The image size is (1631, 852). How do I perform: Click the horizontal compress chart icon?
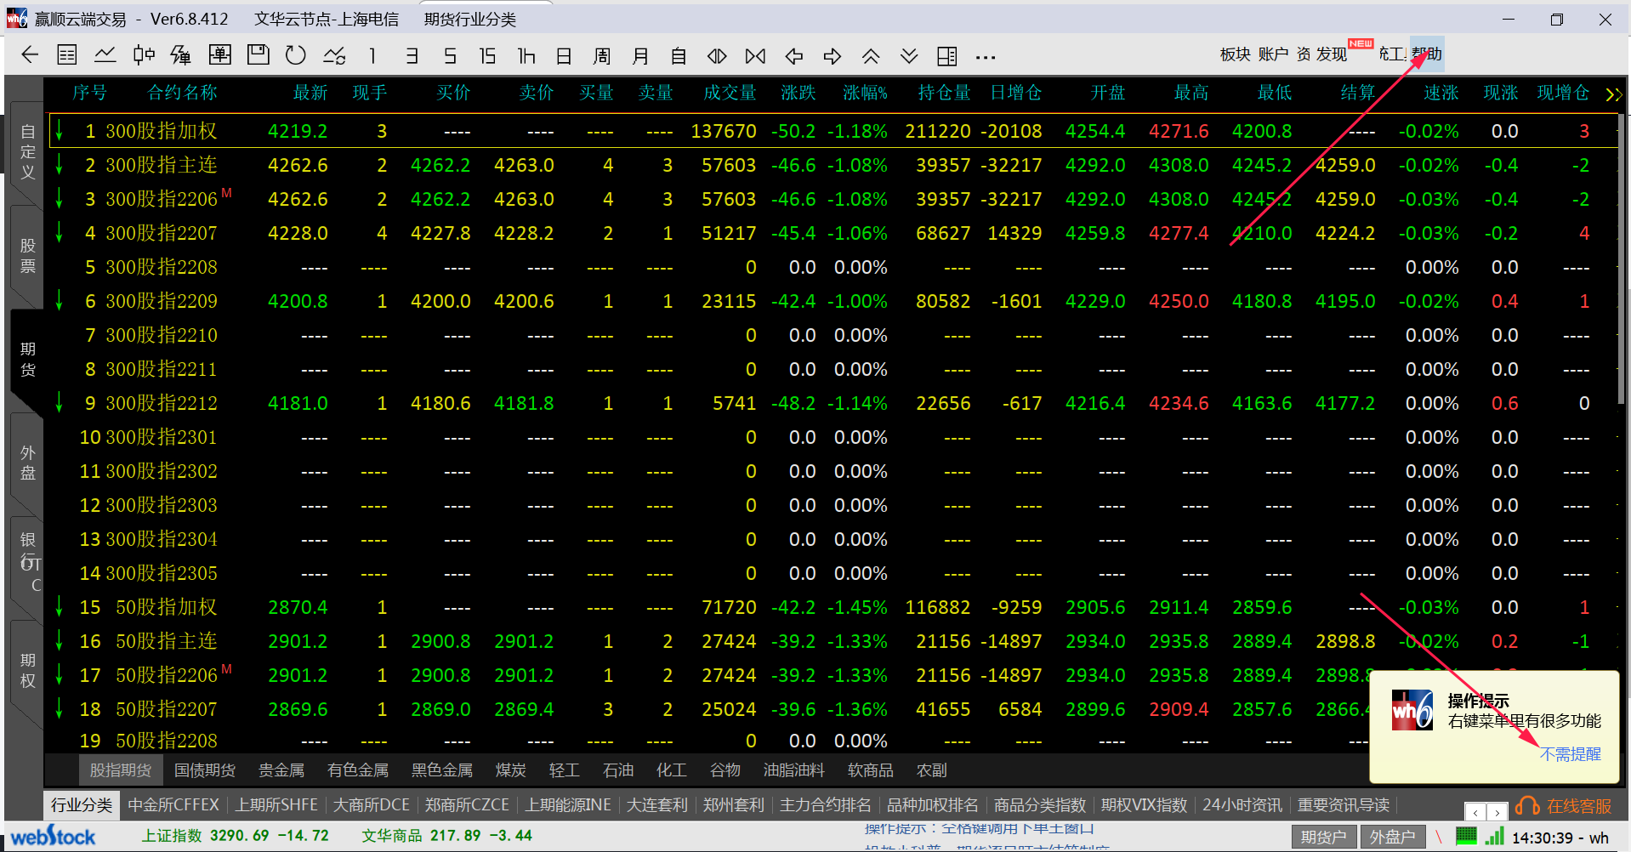tap(755, 56)
